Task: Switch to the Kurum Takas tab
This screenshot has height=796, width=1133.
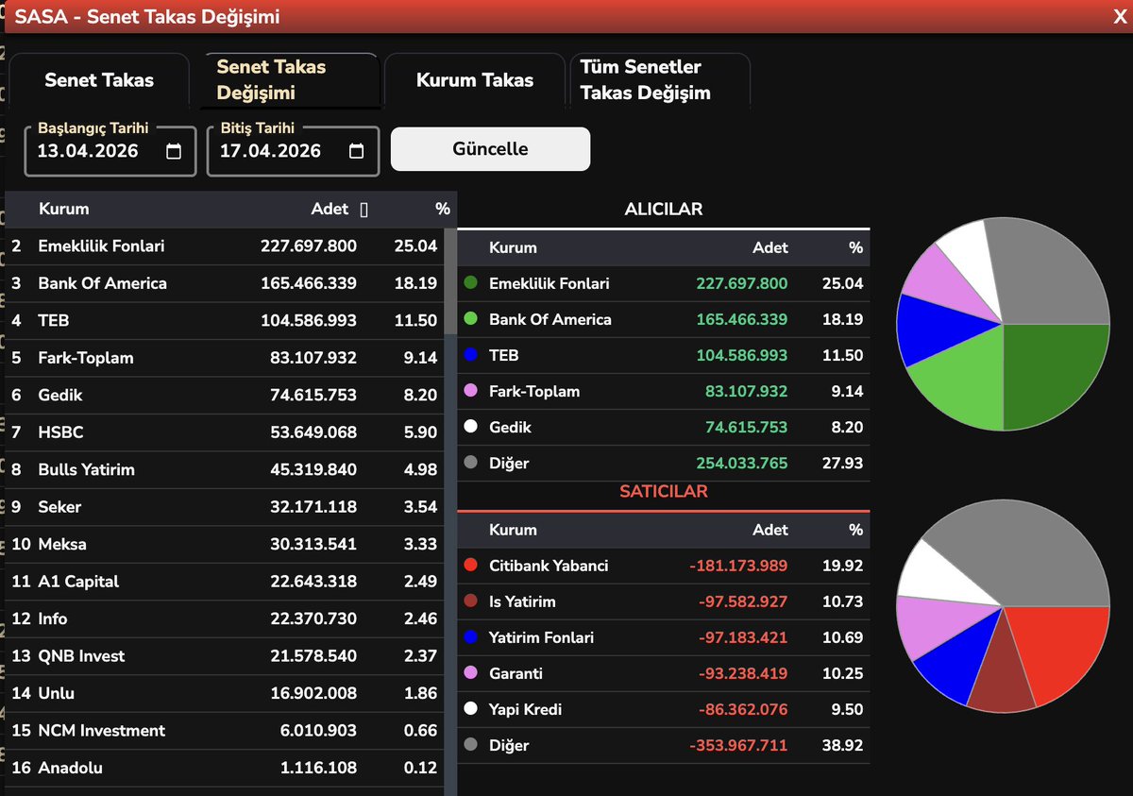Action: click(475, 80)
